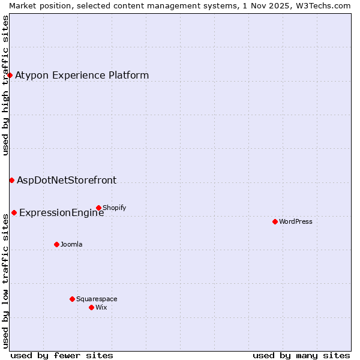
Task: Click the Joomla data point marker
Action: (x=56, y=244)
